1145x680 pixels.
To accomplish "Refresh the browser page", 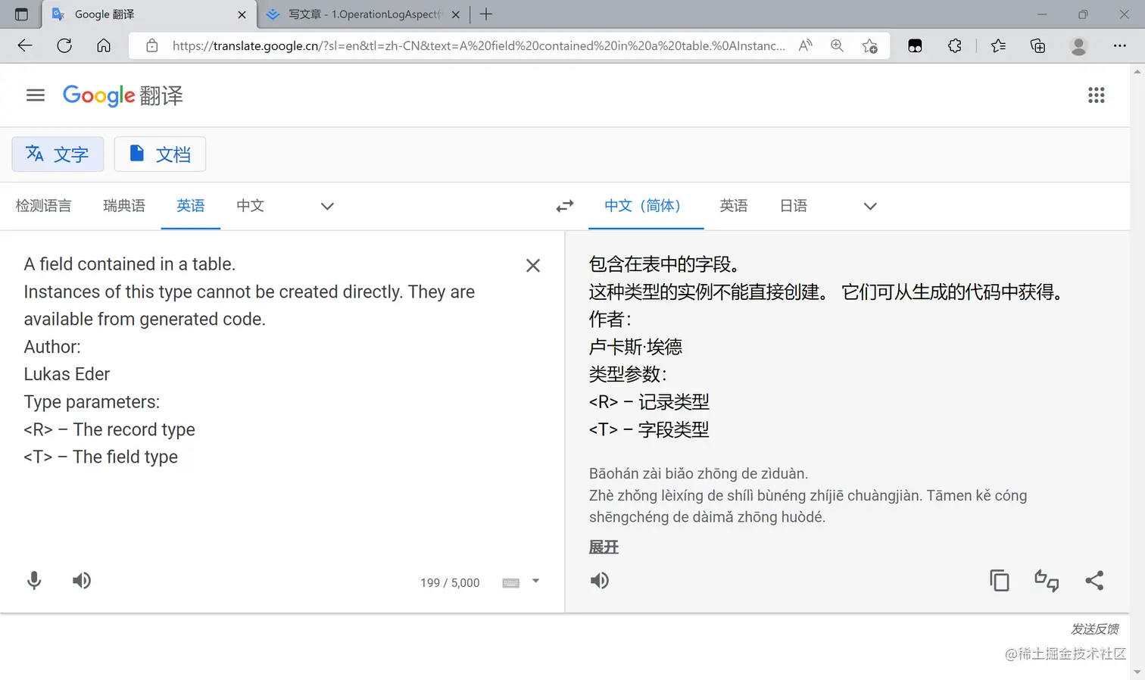I will pos(64,45).
